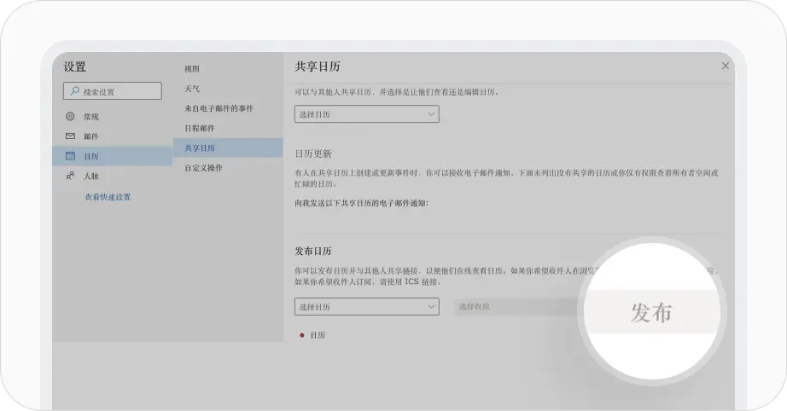
Task: Select the 视图 menu item
Action: pos(192,68)
